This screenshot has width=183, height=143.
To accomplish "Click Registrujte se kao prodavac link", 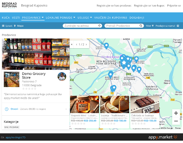I will click(x=114, y=5).
